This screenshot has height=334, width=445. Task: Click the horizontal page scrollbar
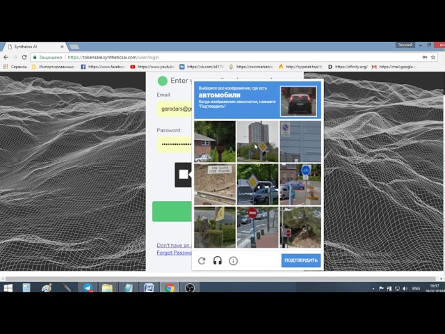click(x=220, y=279)
